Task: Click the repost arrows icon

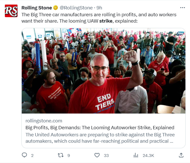Action: 61,155
